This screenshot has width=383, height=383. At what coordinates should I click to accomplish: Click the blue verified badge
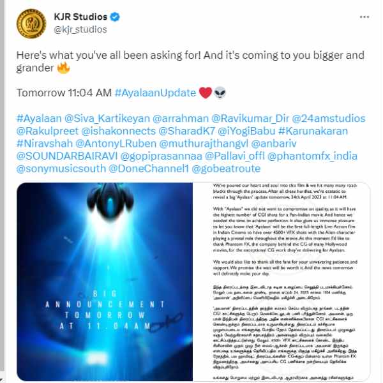[115, 17]
